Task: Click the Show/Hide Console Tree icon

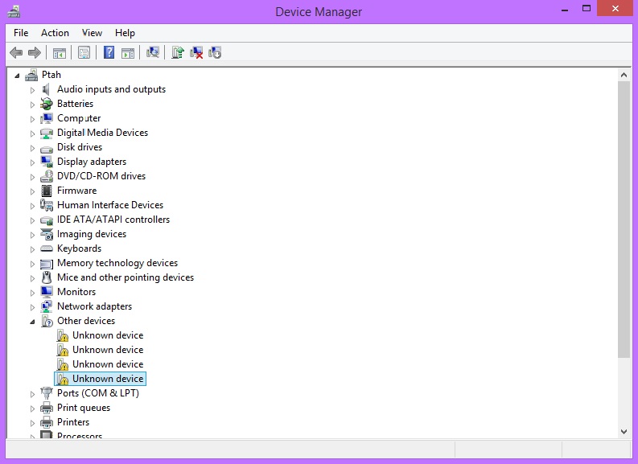Action: tap(59, 53)
